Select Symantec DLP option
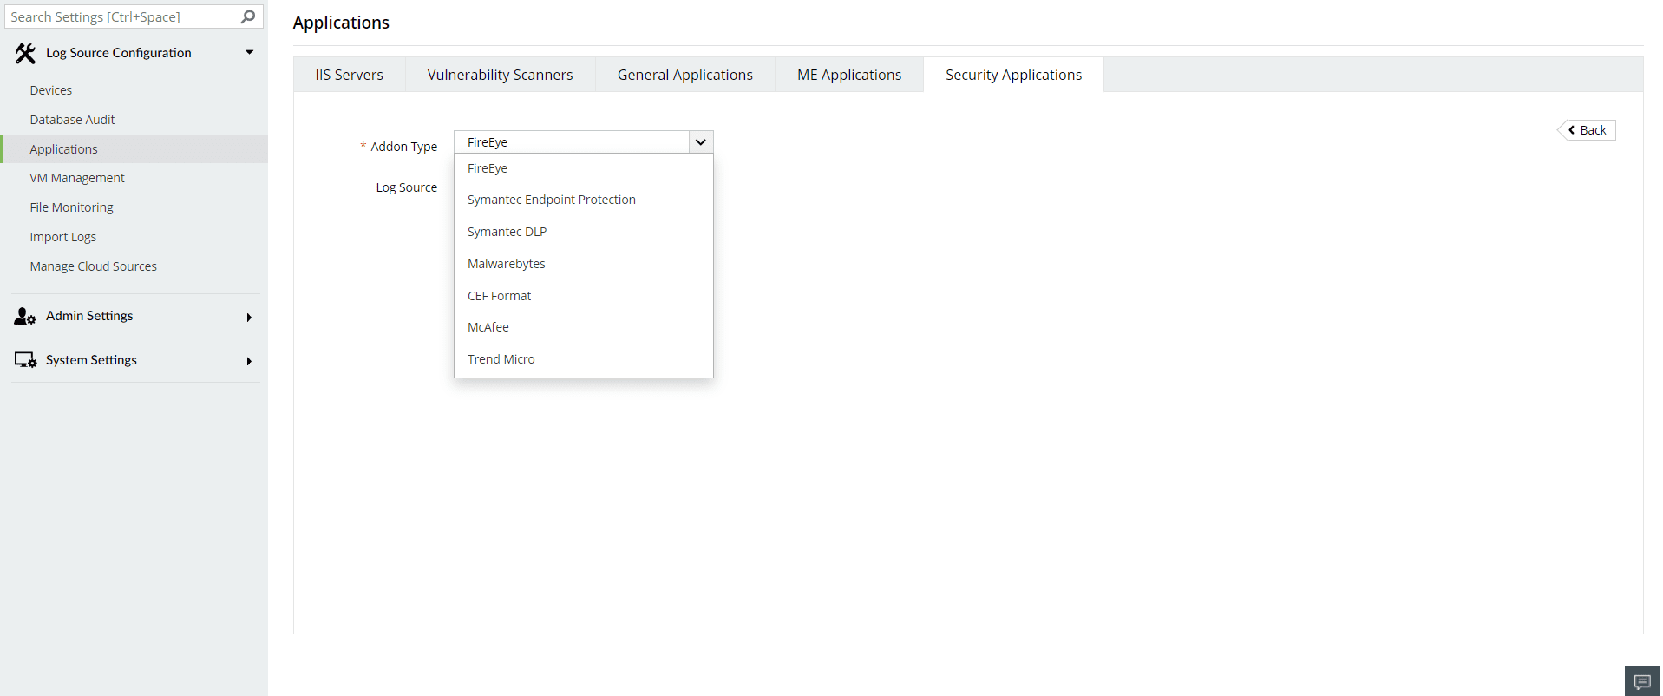The image size is (1663, 696). point(584,232)
